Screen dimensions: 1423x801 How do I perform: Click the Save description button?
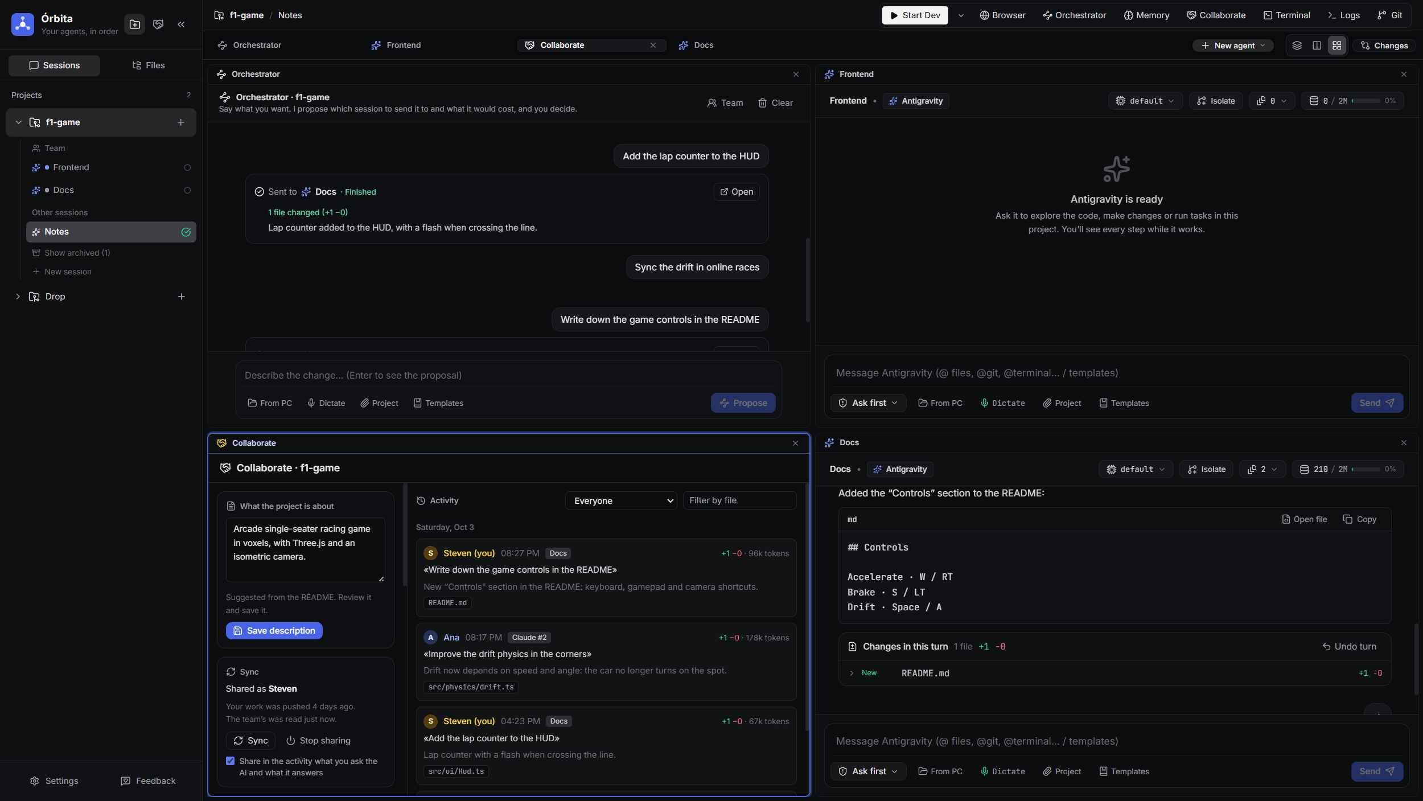pyautogui.click(x=274, y=631)
